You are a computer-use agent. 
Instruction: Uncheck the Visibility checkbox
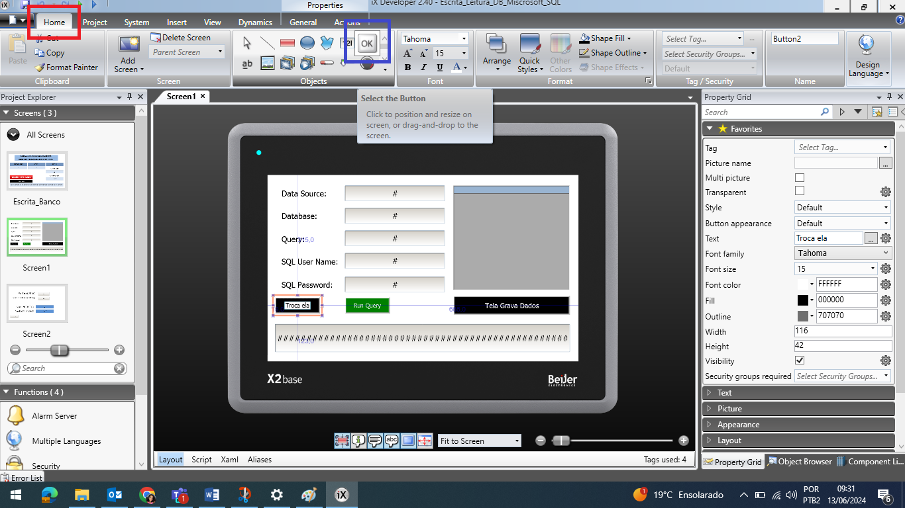[x=800, y=360]
